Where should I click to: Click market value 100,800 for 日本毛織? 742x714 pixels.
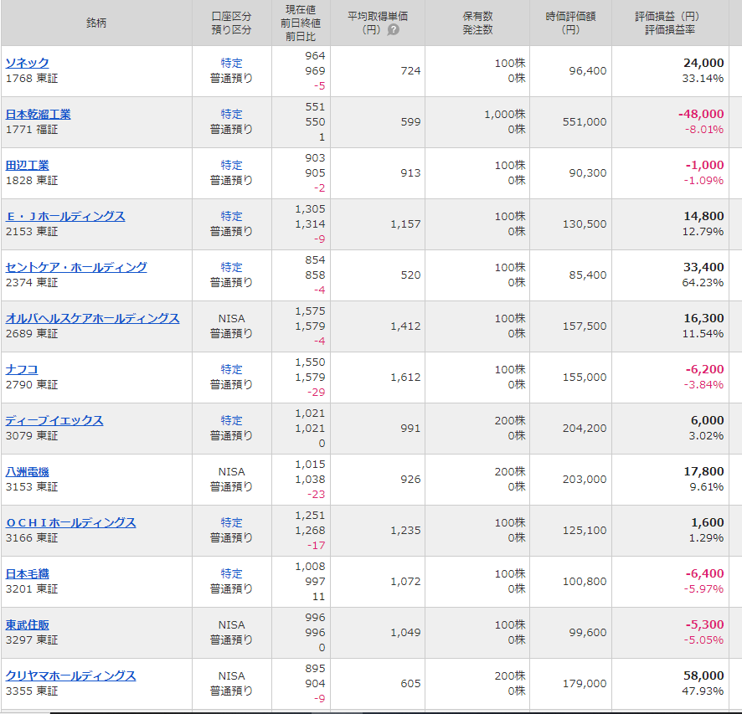pyautogui.click(x=585, y=582)
